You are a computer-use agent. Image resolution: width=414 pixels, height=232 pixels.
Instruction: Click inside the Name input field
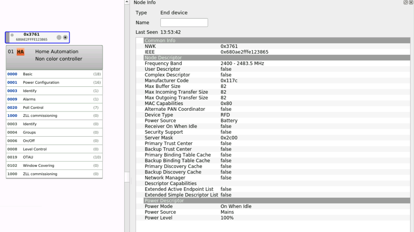184,22
